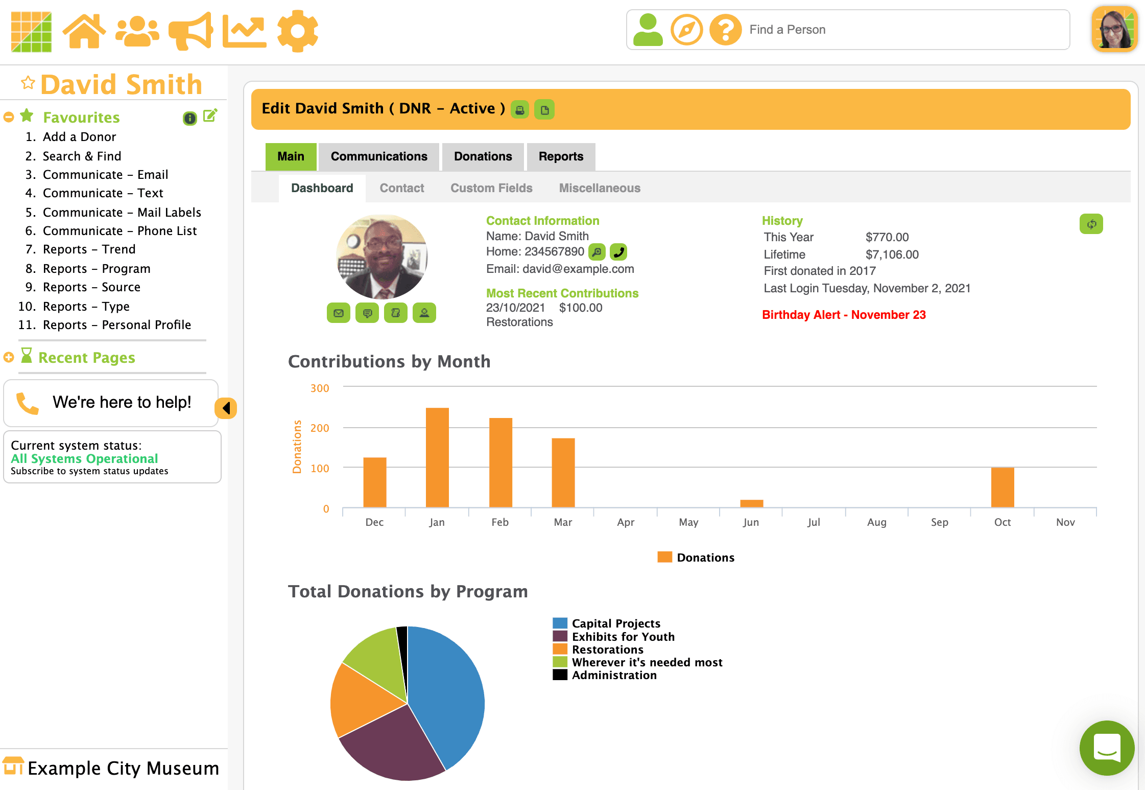Switch to the Donations tab
Image resolution: width=1145 pixels, height=790 pixels.
(x=483, y=157)
